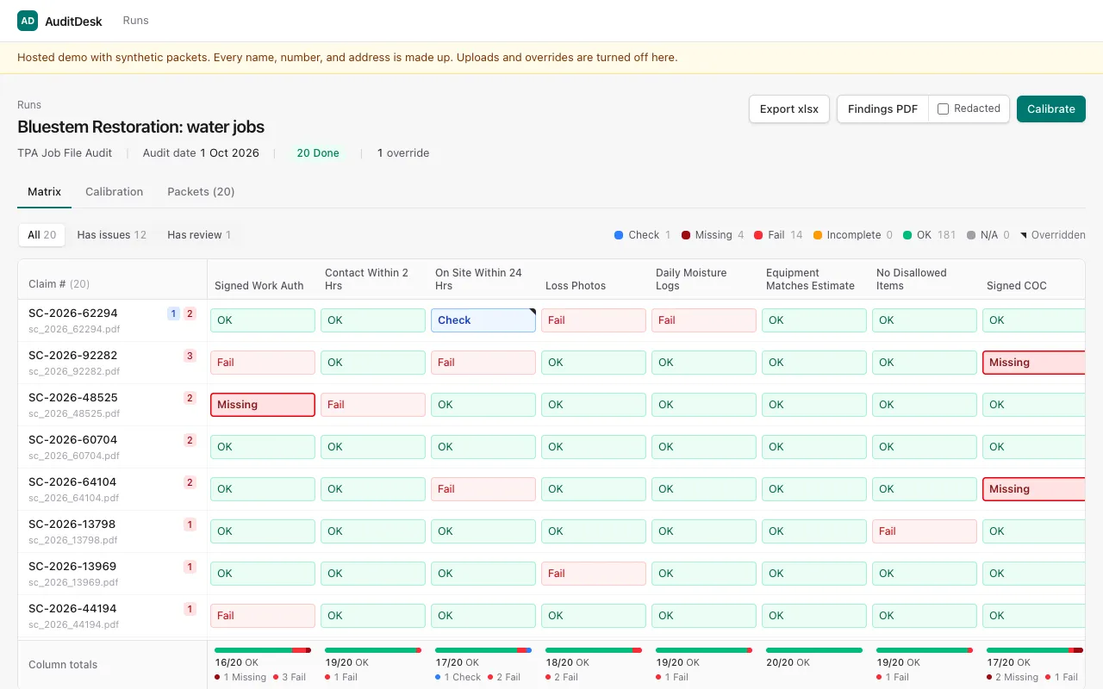The image size is (1103, 689).
Task: Switch to the Packets (20) tab
Action: pos(201,192)
